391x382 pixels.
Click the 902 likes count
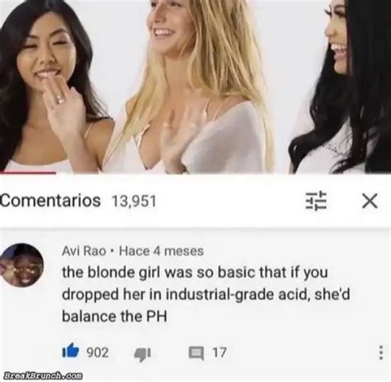97,352
